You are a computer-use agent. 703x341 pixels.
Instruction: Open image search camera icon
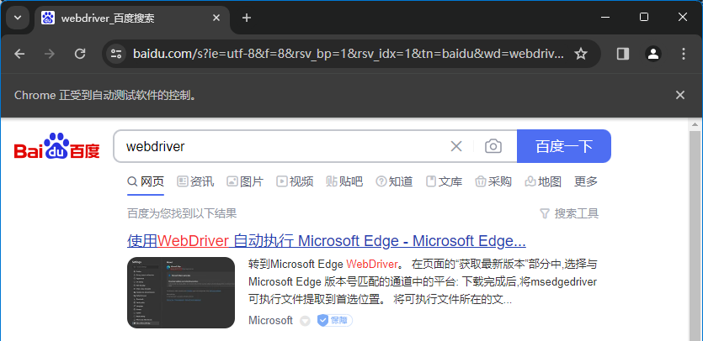click(493, 146)
